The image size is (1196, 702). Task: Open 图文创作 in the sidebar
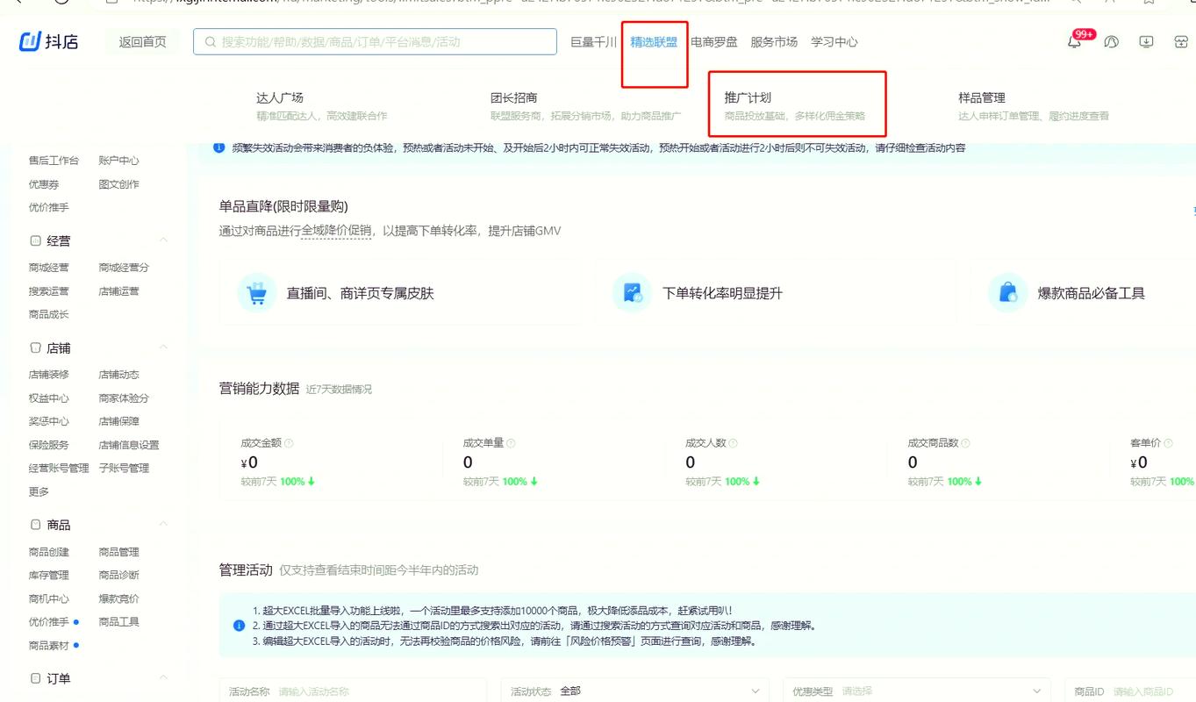pyautogui.click(x=118, y=184)
